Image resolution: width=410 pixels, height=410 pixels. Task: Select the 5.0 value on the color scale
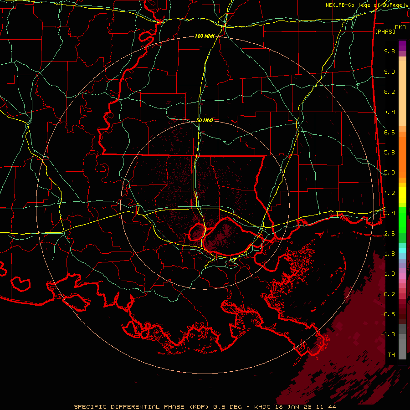pos(389,173)
